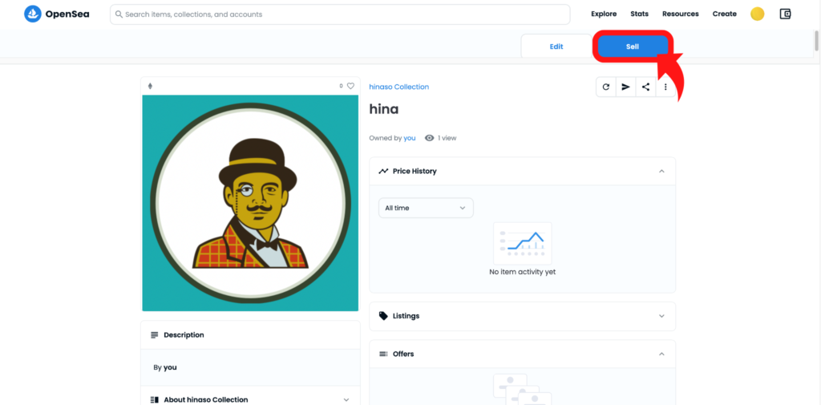Click the 'you' owner link
The image size is (821, 405).
pyautogui.click(x=410, y=138)
